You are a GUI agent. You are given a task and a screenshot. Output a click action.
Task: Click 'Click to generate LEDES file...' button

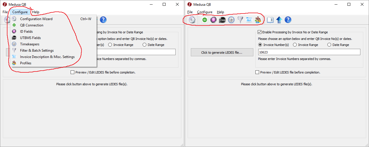(222, 52)
